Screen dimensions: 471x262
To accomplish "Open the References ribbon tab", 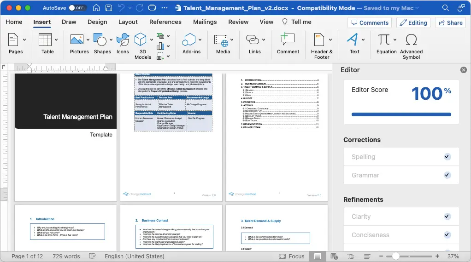I will click(x=165, y=22).
